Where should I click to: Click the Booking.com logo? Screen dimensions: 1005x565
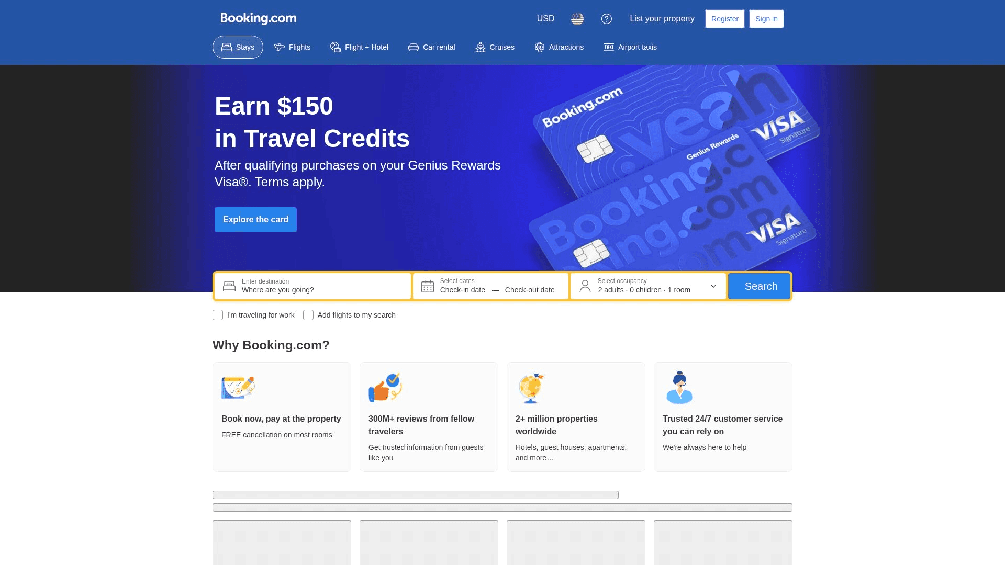click(x=259, y=19)
